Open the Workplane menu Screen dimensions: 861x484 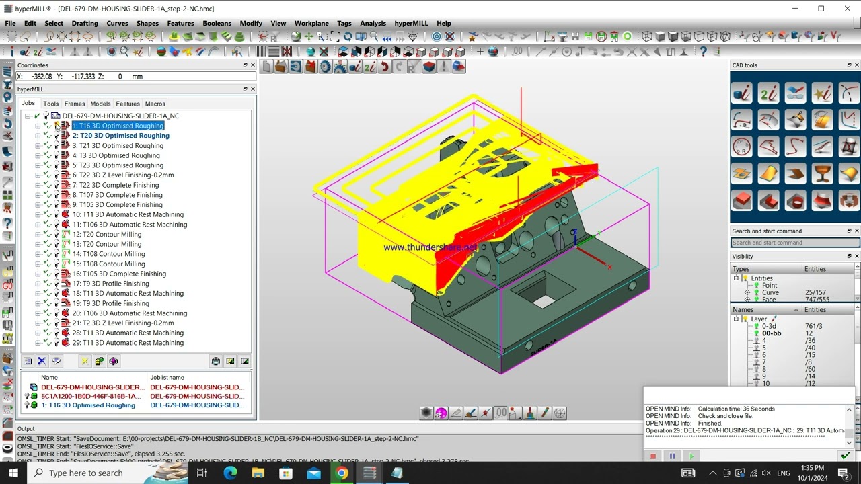(311, 23)
